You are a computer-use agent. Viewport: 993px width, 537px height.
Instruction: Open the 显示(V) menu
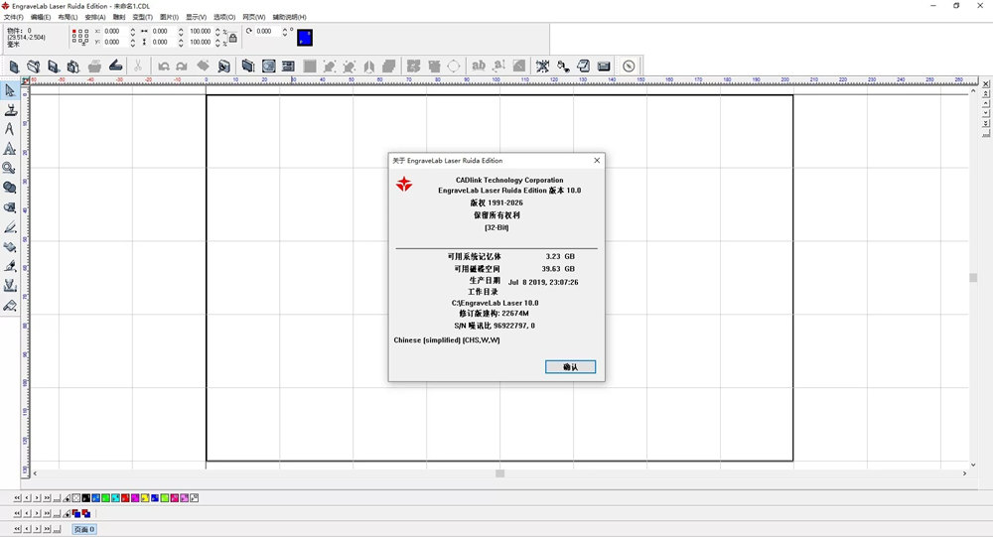tap(196, 17)
